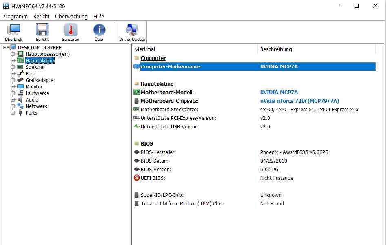
Task: Click the Phoenix - AwardBIOS v6.00PG value
Action: [294, 152]
